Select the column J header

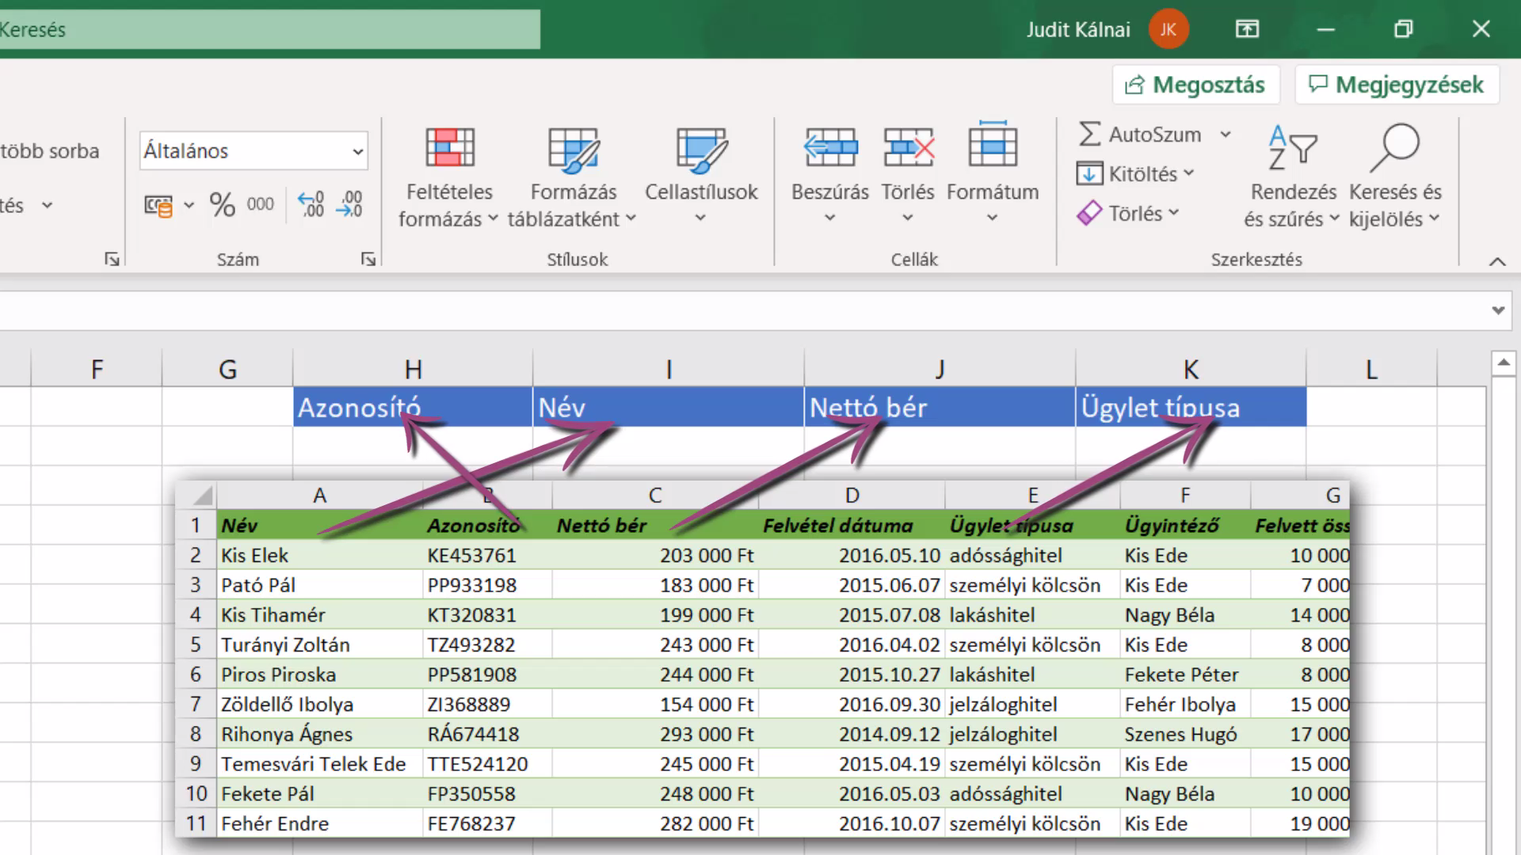click(x=940, y=369)
